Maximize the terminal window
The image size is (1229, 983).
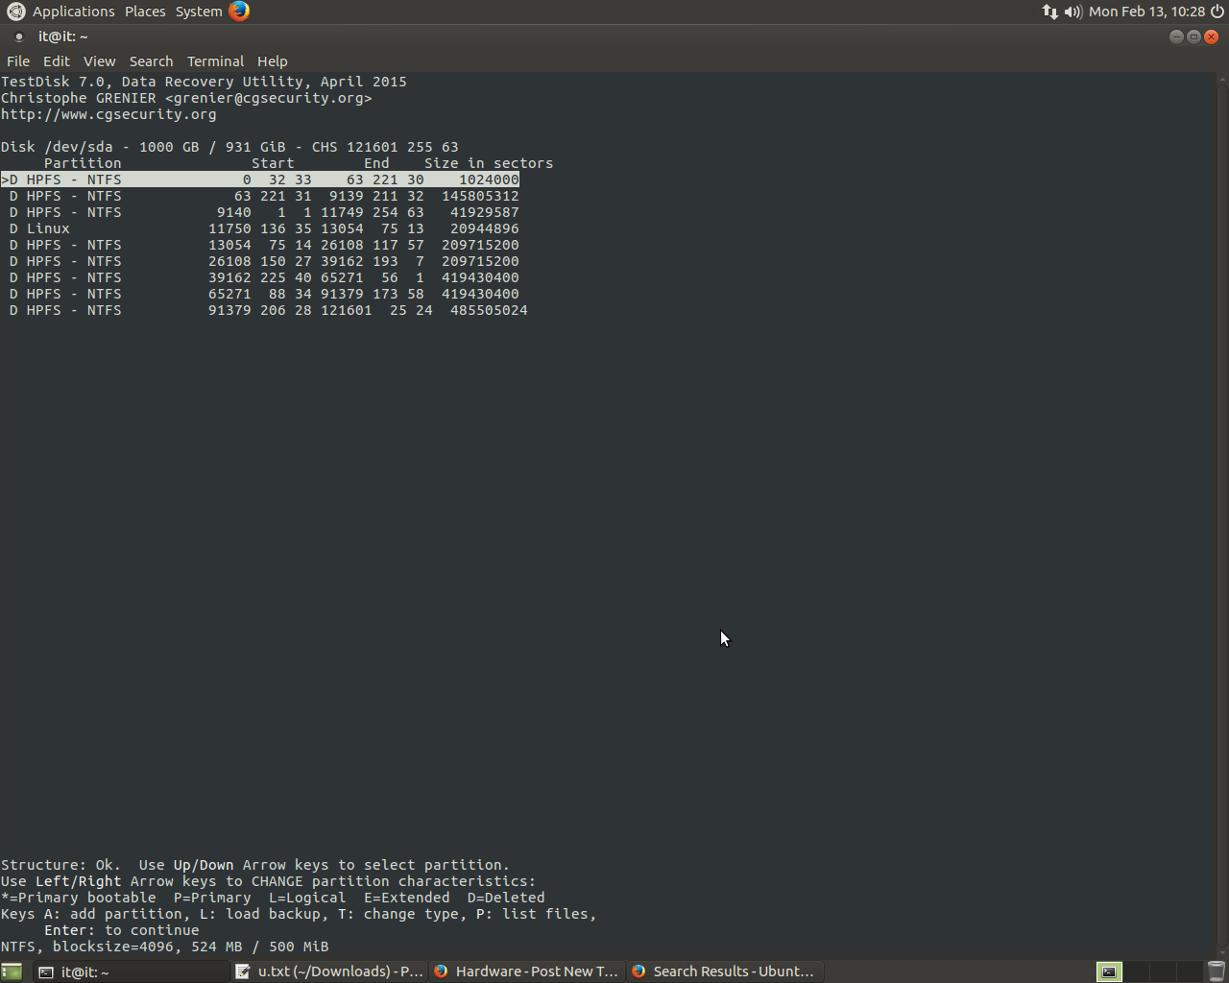coord(1193,36)
